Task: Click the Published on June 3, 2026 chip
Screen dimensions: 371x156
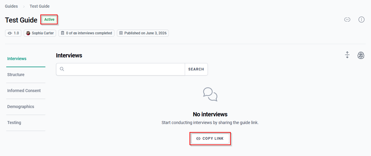Action: 143,33
